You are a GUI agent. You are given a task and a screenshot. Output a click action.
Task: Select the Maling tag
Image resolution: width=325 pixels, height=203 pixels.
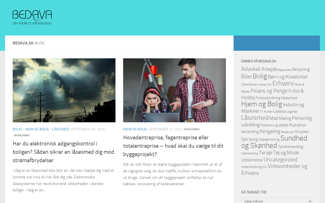click(x=285, y=119)
